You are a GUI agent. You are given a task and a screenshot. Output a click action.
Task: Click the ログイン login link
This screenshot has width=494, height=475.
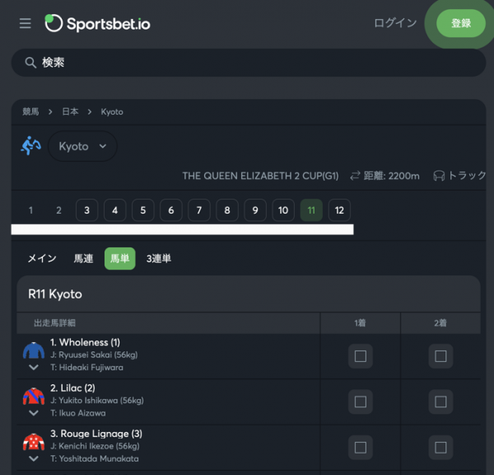coord(395,23)
